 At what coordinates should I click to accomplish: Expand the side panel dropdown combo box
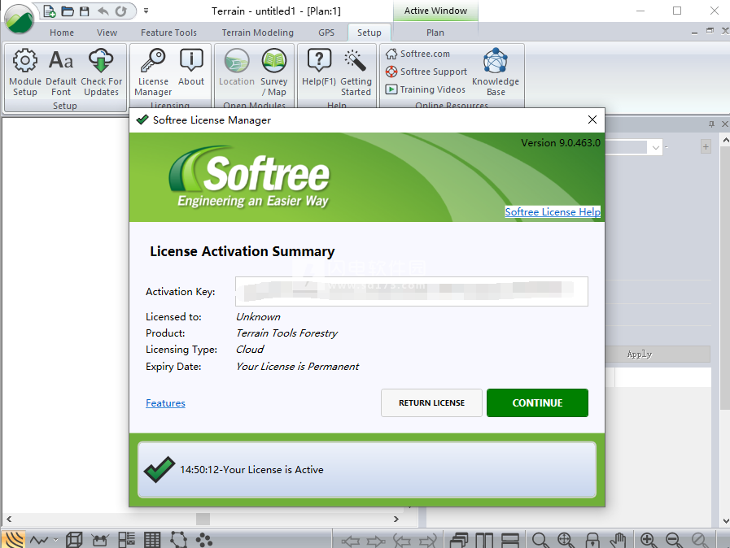coord(655,147)
